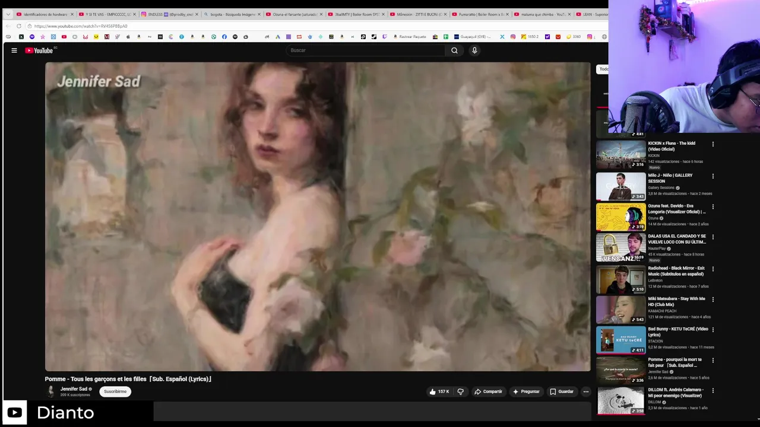Open options menu for DILLOM Mi peor enemigo
760x427 pixels.
(713, 391)
